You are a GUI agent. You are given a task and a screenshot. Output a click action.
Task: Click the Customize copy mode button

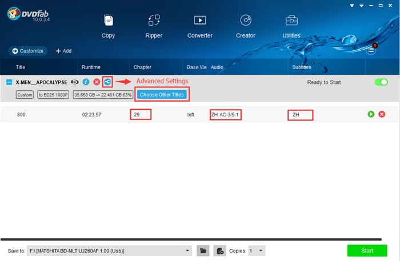pyautogui.click(x=28, y=51)
